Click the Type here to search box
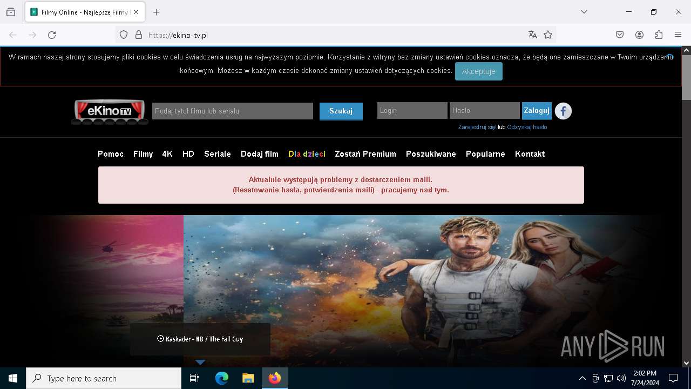This screenshot has height=389, width=691. (x=104, y=378)
